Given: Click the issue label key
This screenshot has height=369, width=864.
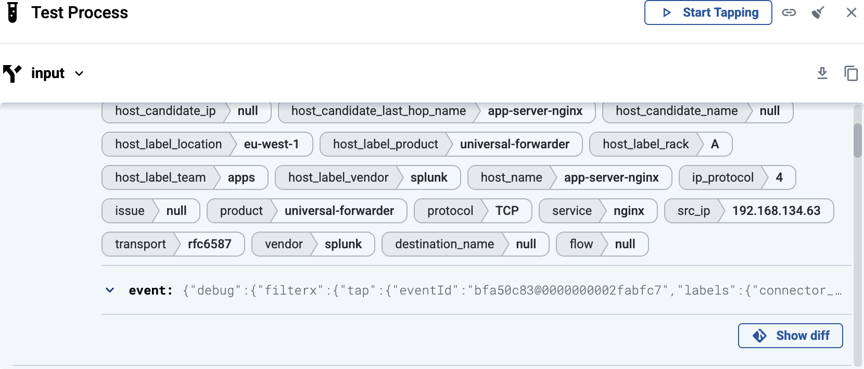Looking at the screenshot, I should point(130,211).
